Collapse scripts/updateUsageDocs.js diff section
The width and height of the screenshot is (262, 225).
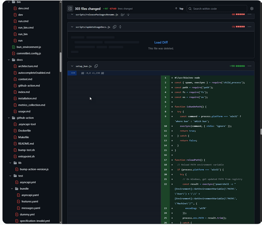click(x=72, y=27)
